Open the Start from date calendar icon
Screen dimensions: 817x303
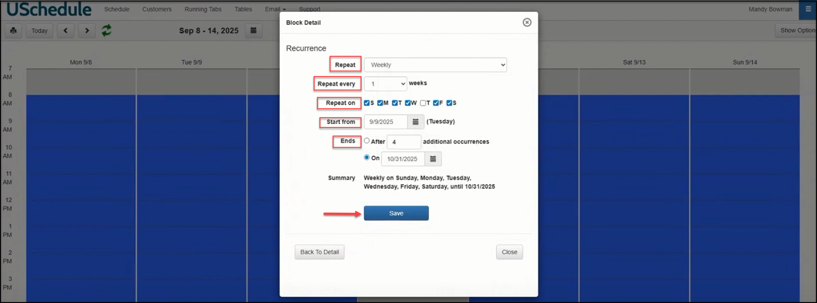point(416,122)
